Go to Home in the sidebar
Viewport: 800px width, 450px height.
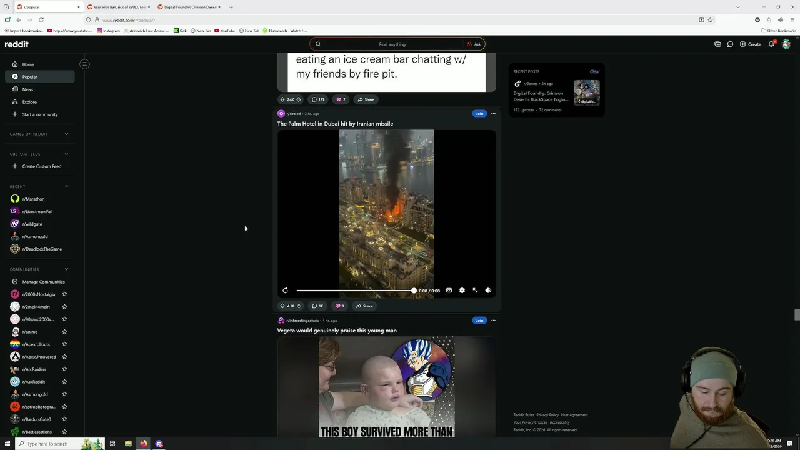pyautogui.click(x=39, y=64)
